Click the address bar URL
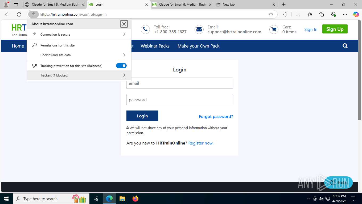Screen dimensions: 362x204 (x=73, y=14)
